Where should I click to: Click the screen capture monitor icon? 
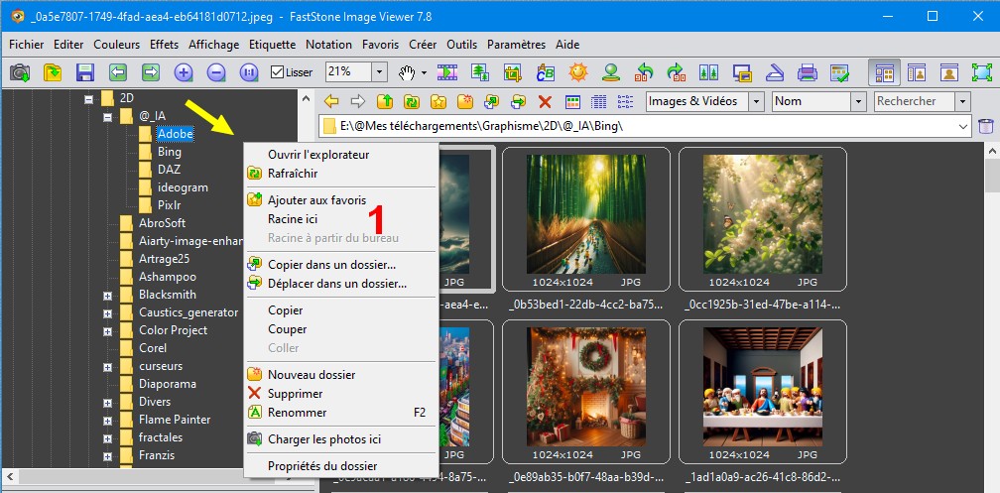tap(742, 72)
